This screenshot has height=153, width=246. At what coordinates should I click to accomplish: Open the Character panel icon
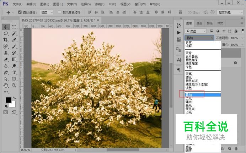click(x=178, y=60)
